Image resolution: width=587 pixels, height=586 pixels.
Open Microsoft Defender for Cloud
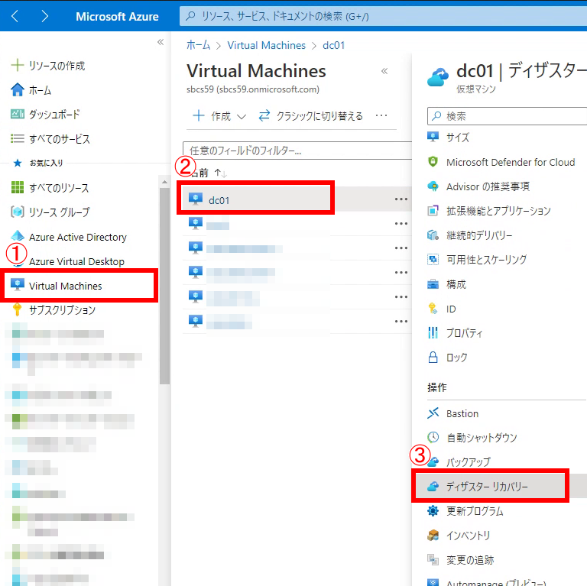(501, 162)
